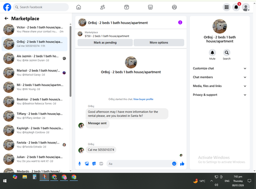Image resolution: width=256 pixels, height=189 pixels.
Task: Open Ale Jazmin conversation
Action: (x=34, y=58)
